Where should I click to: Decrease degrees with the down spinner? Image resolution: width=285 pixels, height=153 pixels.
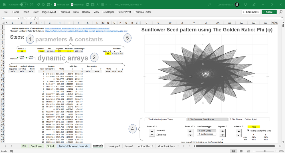point(222,135)
